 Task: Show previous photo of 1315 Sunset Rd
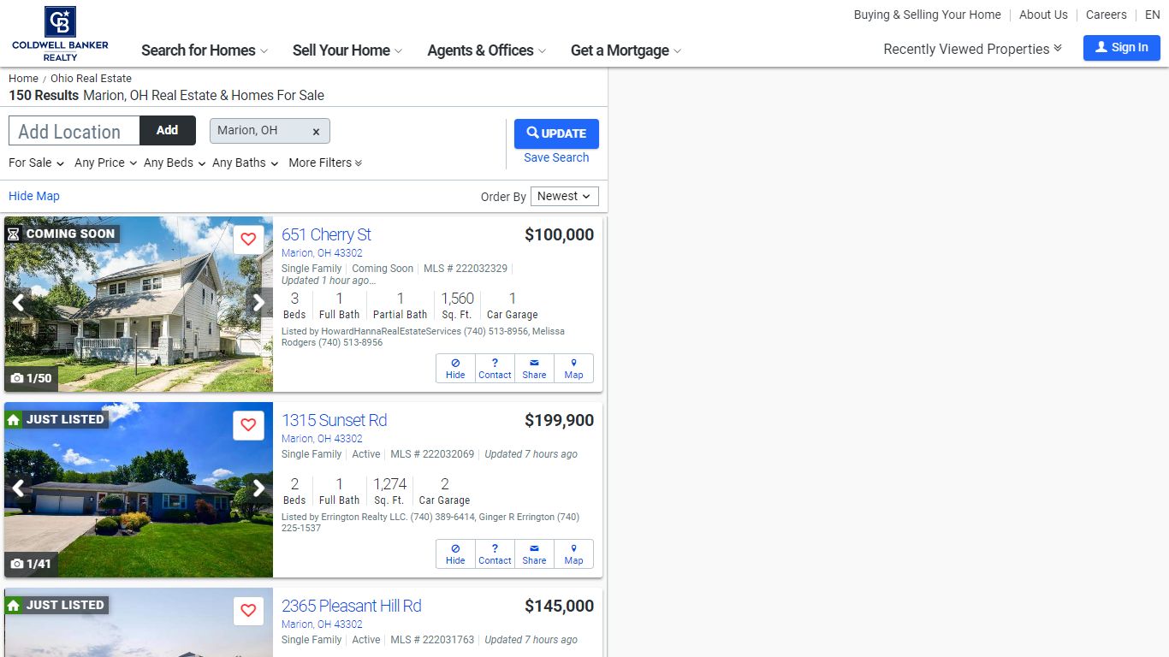18,488
